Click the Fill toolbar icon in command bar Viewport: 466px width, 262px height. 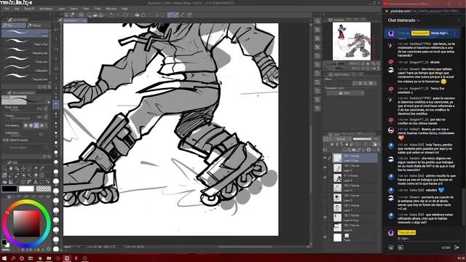click(137, 15)
